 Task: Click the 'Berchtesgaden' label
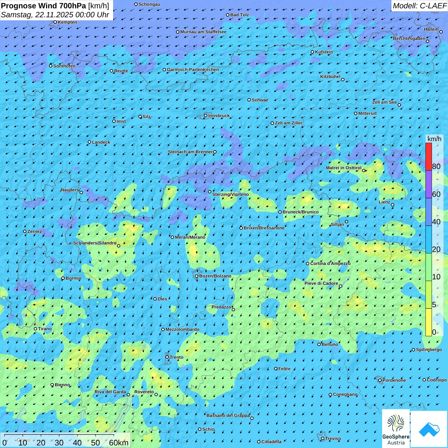(x=409, y=38)
